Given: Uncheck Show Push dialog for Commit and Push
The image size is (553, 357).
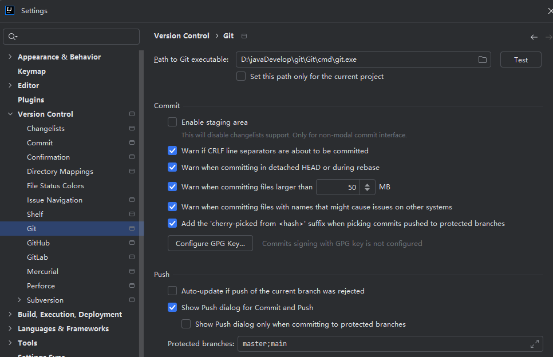Looking at the screenshot, I should pyautogui.click(x=172, y=307).
